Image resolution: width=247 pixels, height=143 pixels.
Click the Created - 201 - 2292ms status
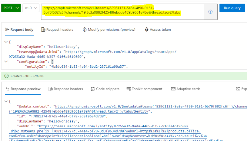point(27,76)
